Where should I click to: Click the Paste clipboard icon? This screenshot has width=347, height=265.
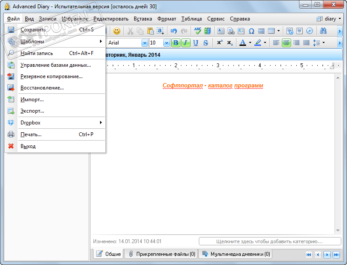[150, 31]
